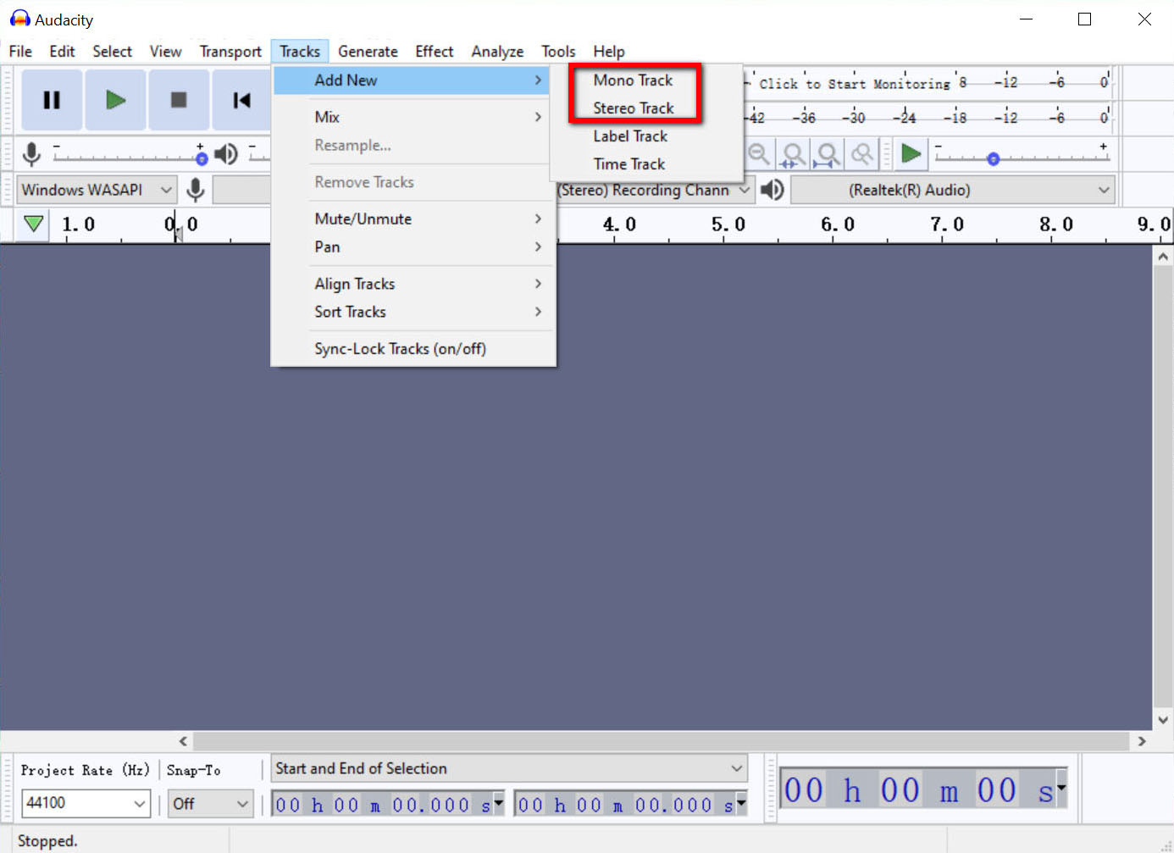
Task: Open the Transport menu
Action: [x=230, y=52]
